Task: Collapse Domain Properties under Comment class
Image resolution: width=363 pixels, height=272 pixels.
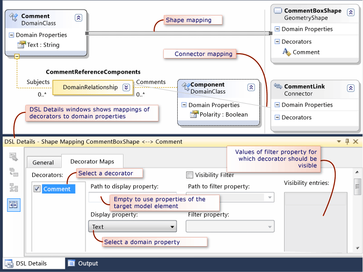Action: point(11,35)
